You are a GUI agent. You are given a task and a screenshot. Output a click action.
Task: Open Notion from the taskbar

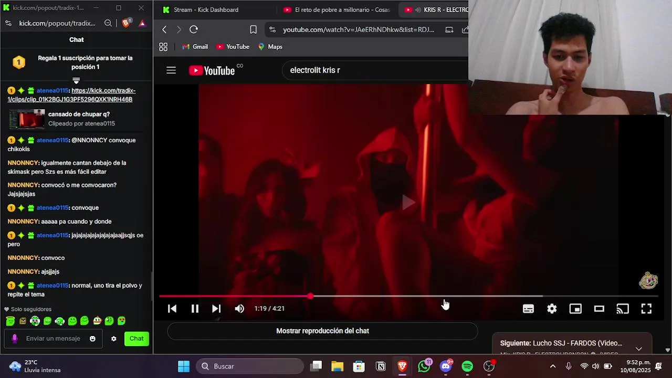point(381,366)
